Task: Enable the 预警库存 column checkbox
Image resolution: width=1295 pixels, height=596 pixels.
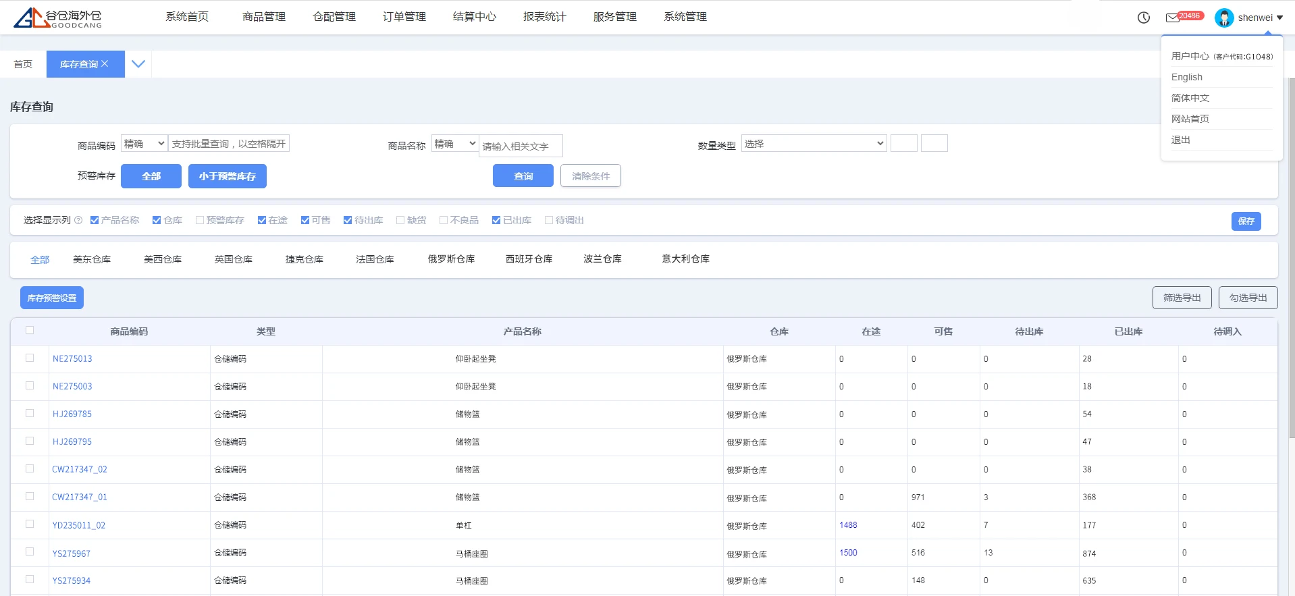Action: (x=200, y=220)
